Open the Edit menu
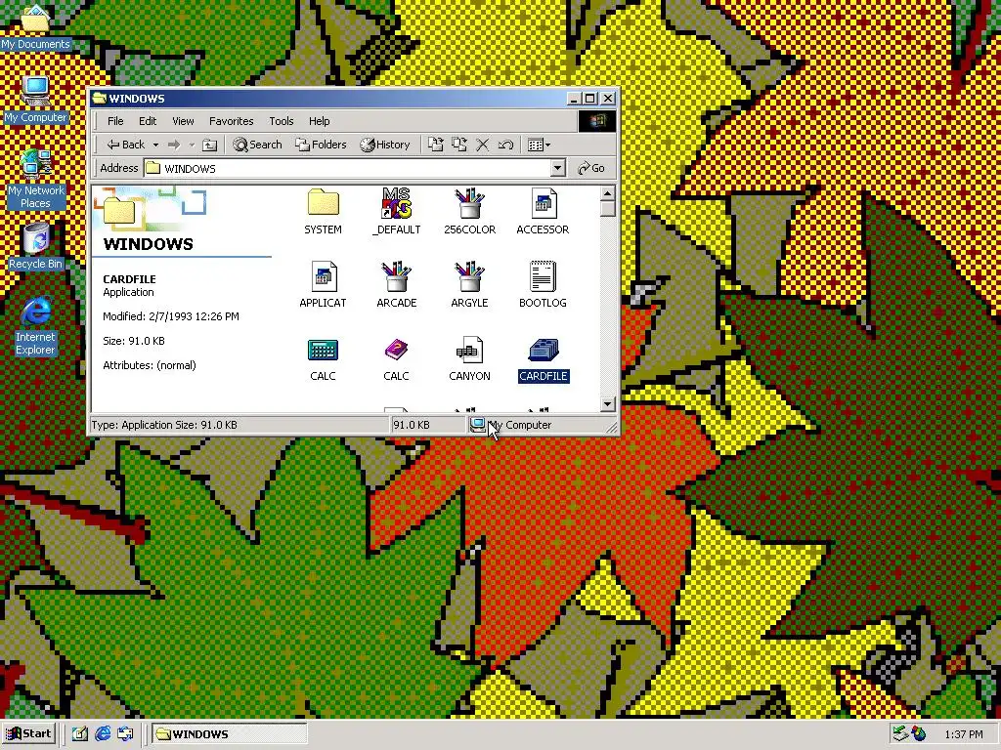Viewport: 1001px width, 750px height. [x=148, y=121]
